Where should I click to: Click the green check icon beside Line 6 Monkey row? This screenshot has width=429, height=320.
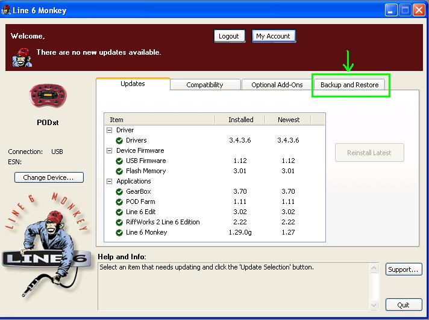[119, 233]
